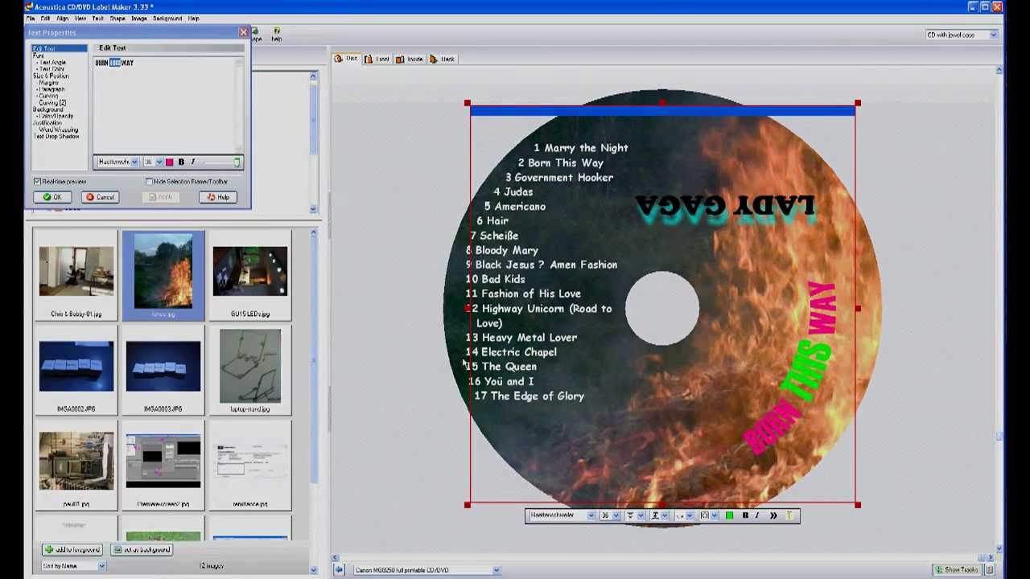Click OK in Text Properties

coord(51,197)
